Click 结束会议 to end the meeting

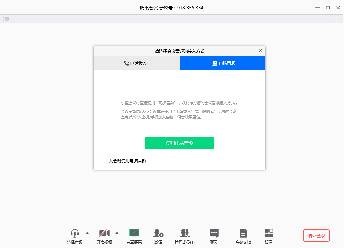tap(316, 236)
